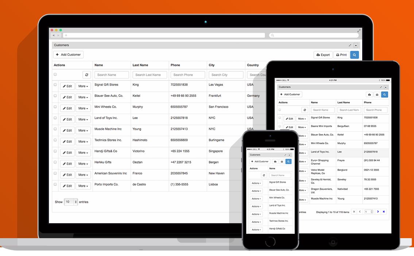Toggle the select-all checkbox in the laptop filter row
The height and width of the screenshot is (256, 414).
point(55,74)
